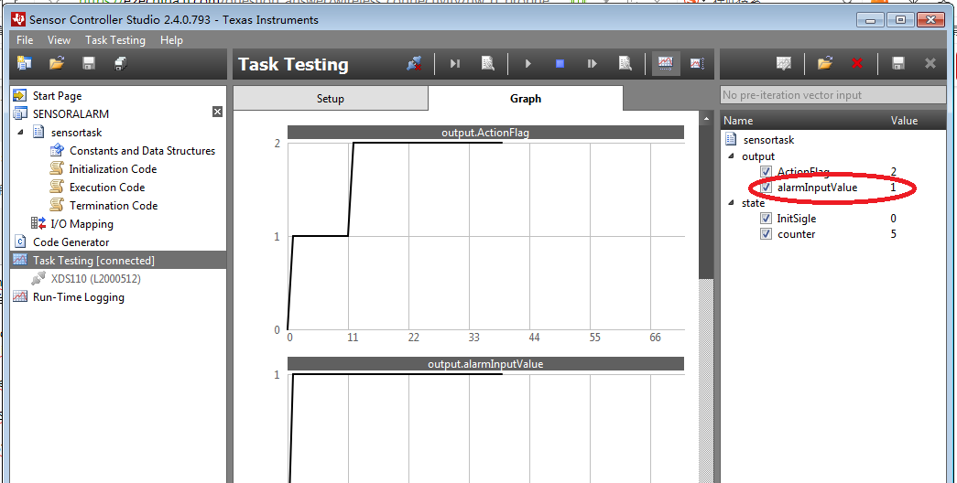
Task: Uncheck the InitSigle checkbox
Action: pos(766,219)
